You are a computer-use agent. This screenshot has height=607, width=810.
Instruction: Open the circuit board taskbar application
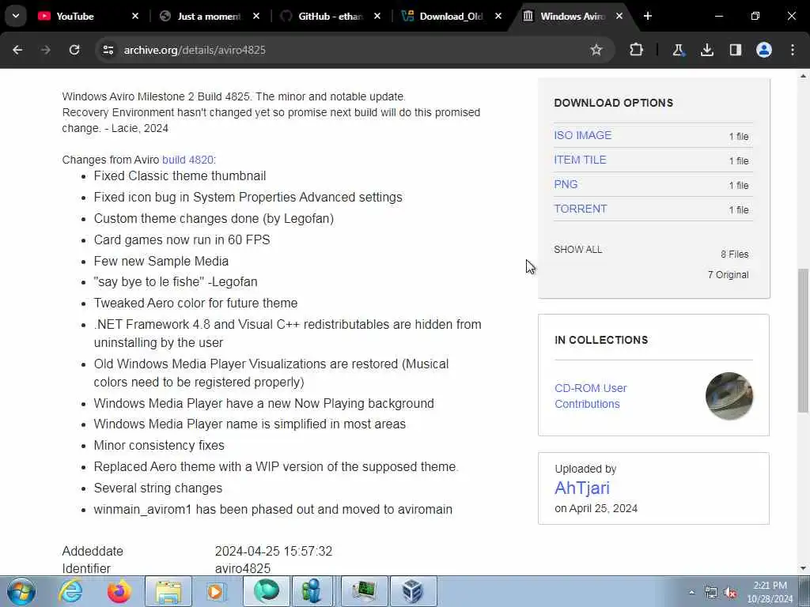click(x=365, y=591)
